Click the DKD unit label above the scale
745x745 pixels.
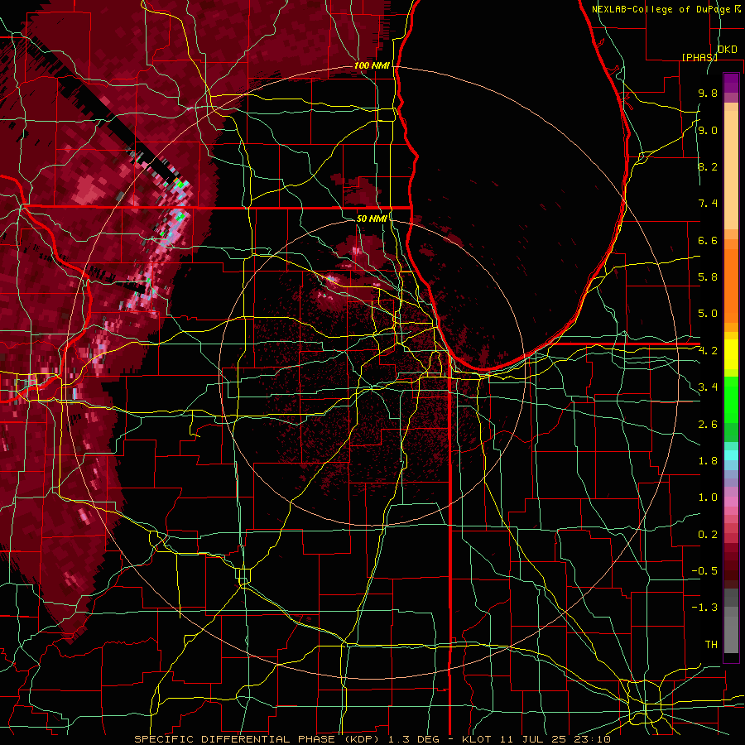click(727, 50)
